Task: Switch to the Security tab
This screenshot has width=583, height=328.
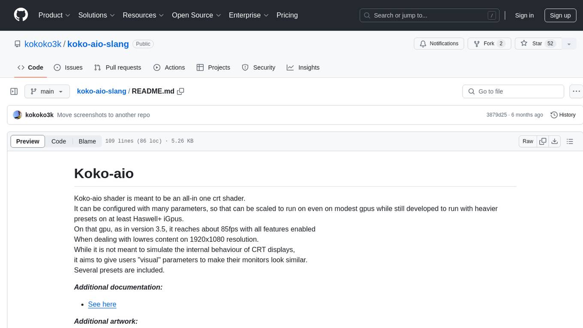Action: pos(258,67)
